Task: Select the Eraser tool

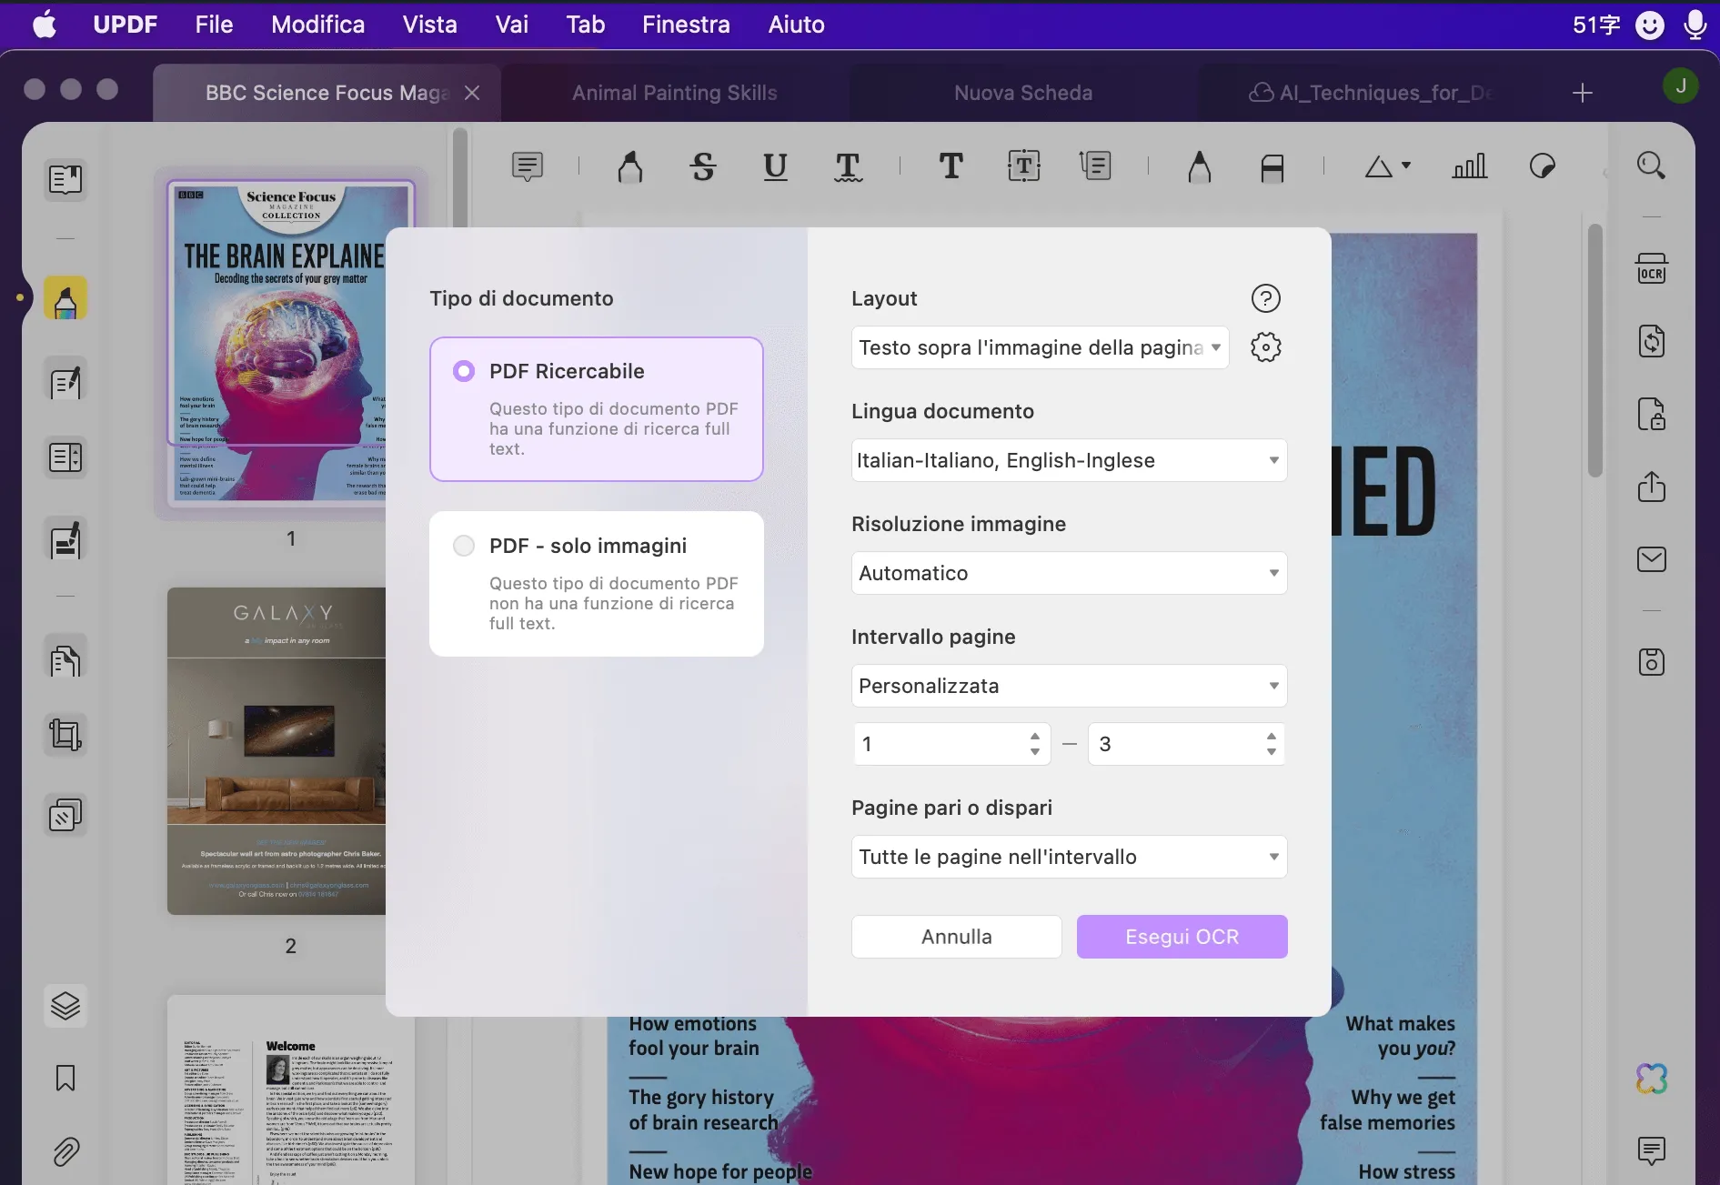Action: [1272, 166]
